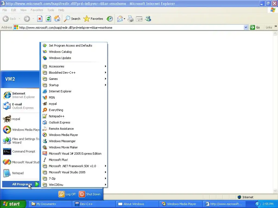Open Windows Messenger
This screenshot has height=208, width=278.
click(x=74, y=141)
